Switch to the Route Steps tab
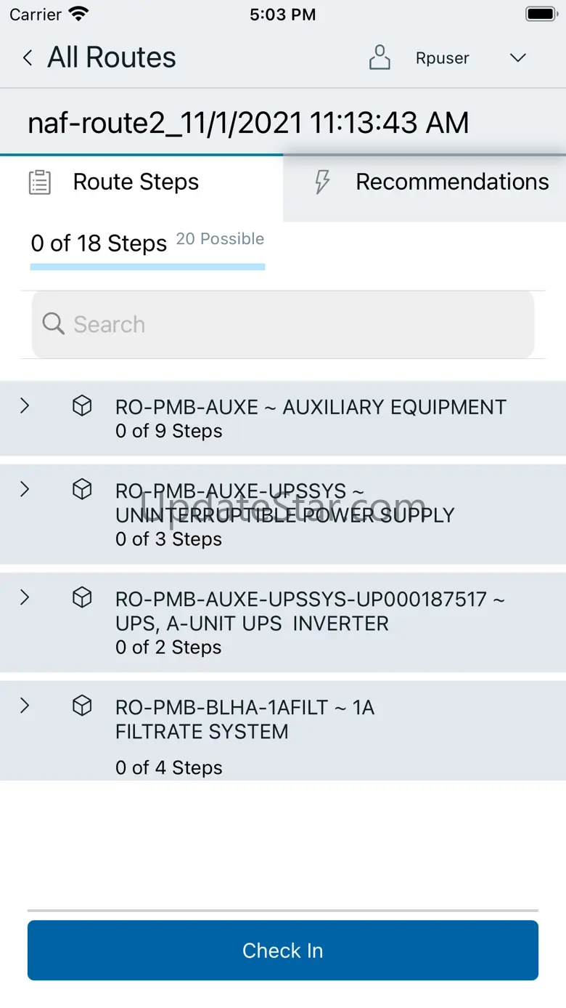This screenshot has width=566, height=1008. click(136, 182)
